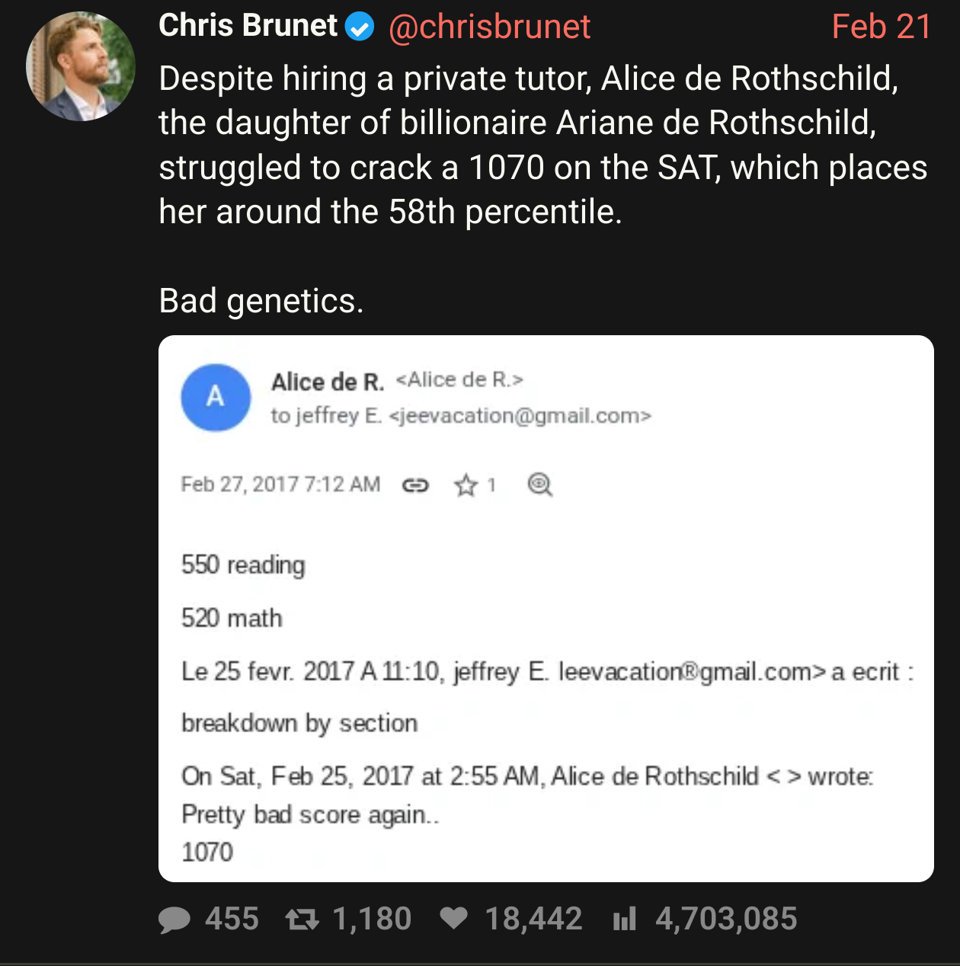960x966 pixels.
Task: Click the chain link icon in email
Action: (415, 485)
